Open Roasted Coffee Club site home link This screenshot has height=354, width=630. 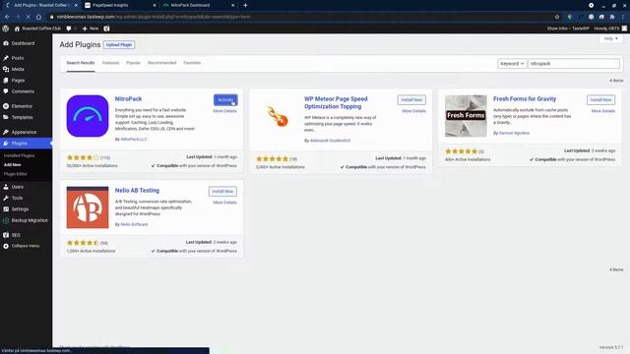pos(37,29)
